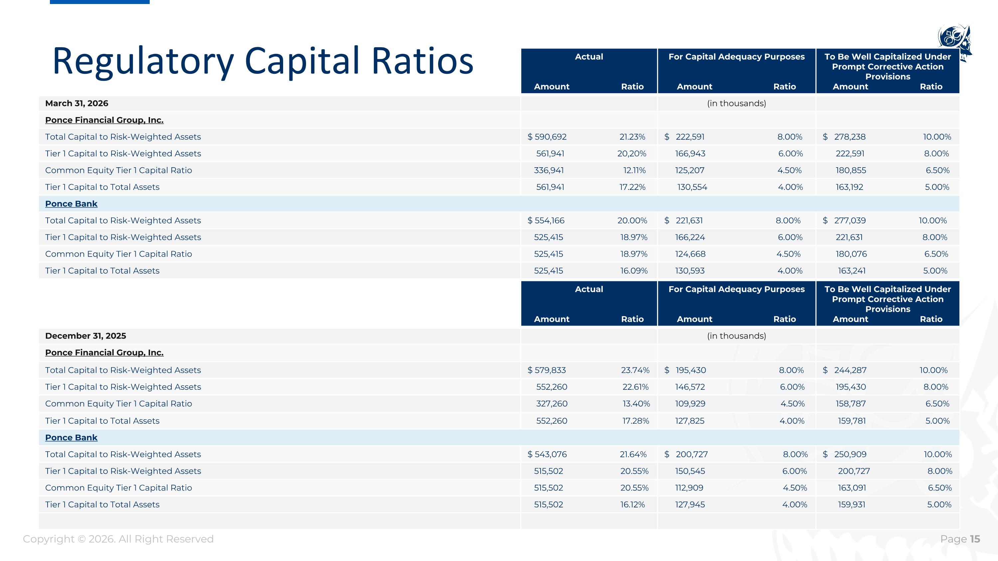998x561 pixels.
Task: Select the amount '166,224'
Action: [x=690, y=237]
